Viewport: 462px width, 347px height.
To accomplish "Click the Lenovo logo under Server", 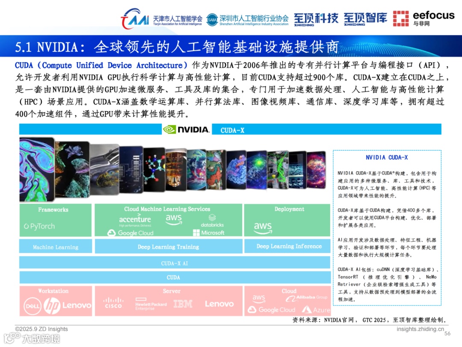I will point(219,304).
